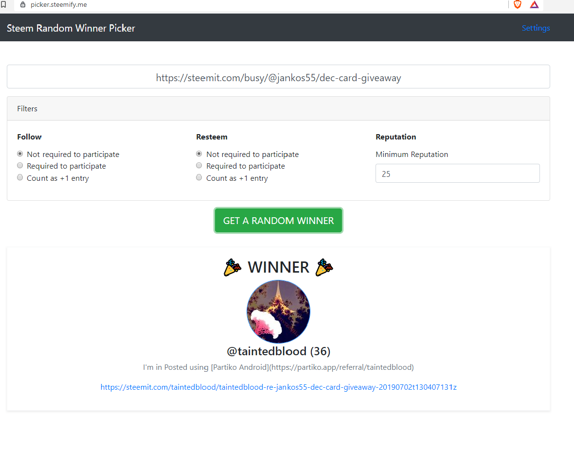The image size is (574, 450).
Task: Click the right party popper emoji
Action: (324, 267)
